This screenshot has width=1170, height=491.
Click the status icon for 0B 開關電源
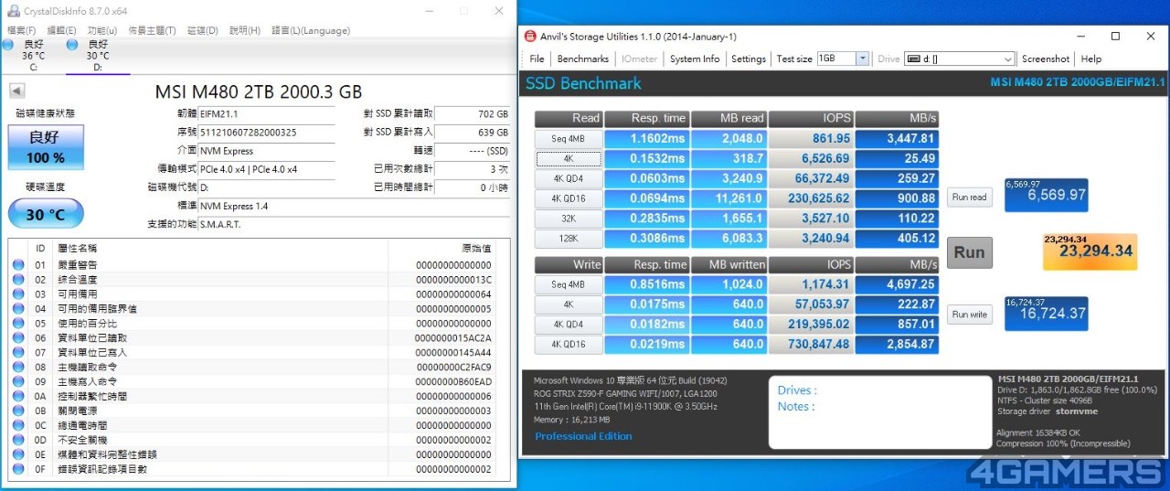point(19,411)
